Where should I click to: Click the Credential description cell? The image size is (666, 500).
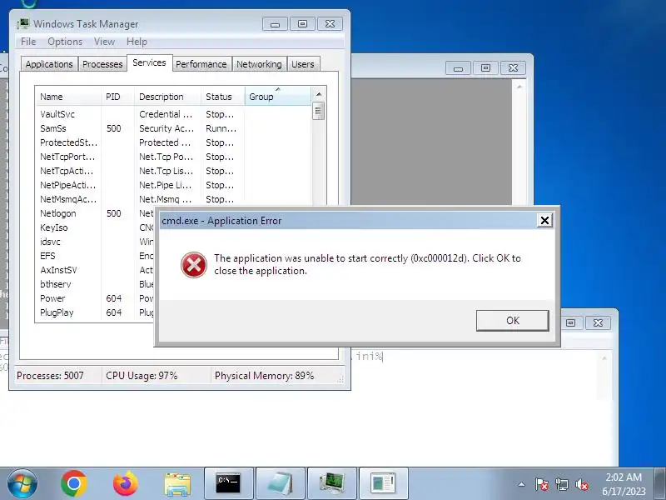click(166, 114)
